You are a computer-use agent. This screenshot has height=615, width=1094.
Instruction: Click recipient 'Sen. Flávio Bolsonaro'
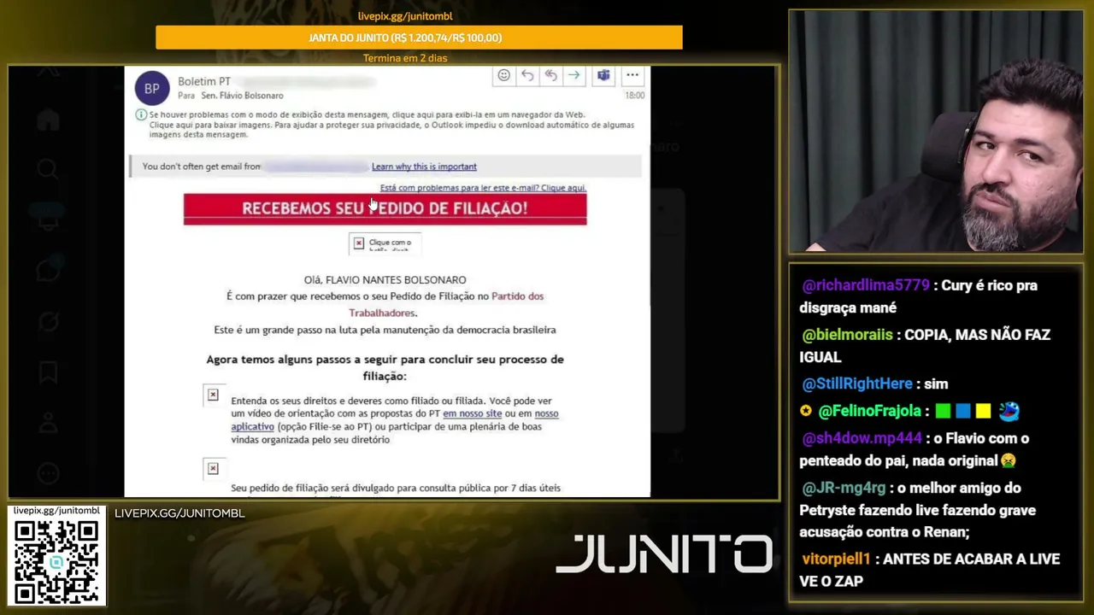coord(242,96)
